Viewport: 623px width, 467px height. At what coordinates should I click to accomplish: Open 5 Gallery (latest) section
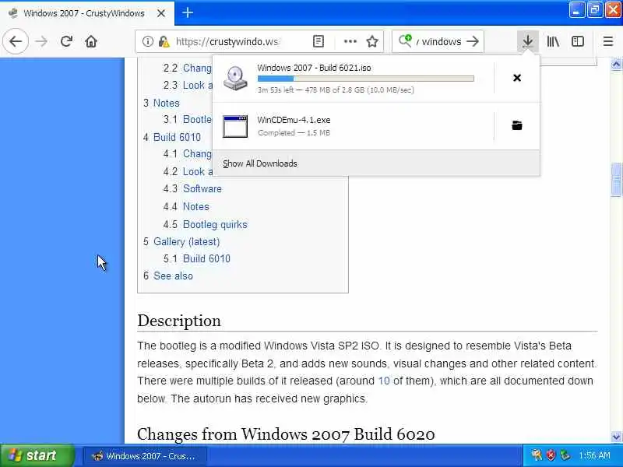[181, 241]
